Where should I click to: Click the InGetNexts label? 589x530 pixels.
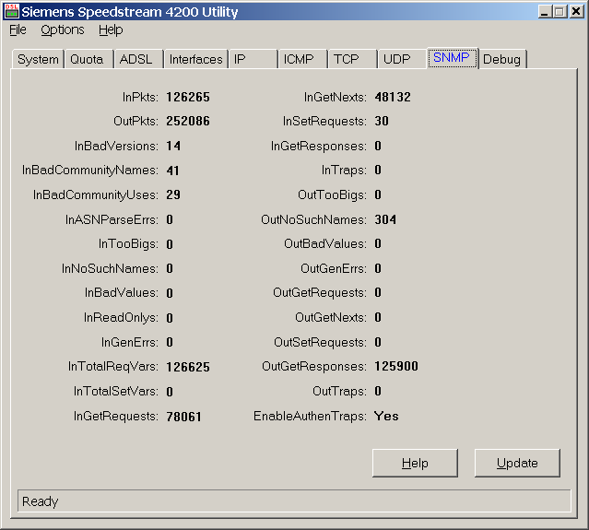[336, 98]
